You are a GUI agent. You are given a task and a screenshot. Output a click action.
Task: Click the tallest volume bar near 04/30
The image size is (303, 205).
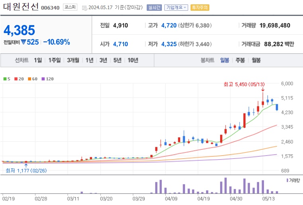[x=226, y=185]
